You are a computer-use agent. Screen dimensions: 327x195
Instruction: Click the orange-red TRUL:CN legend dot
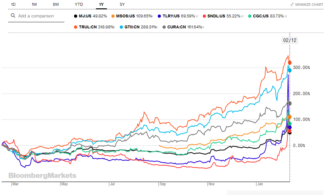point(76,27)
